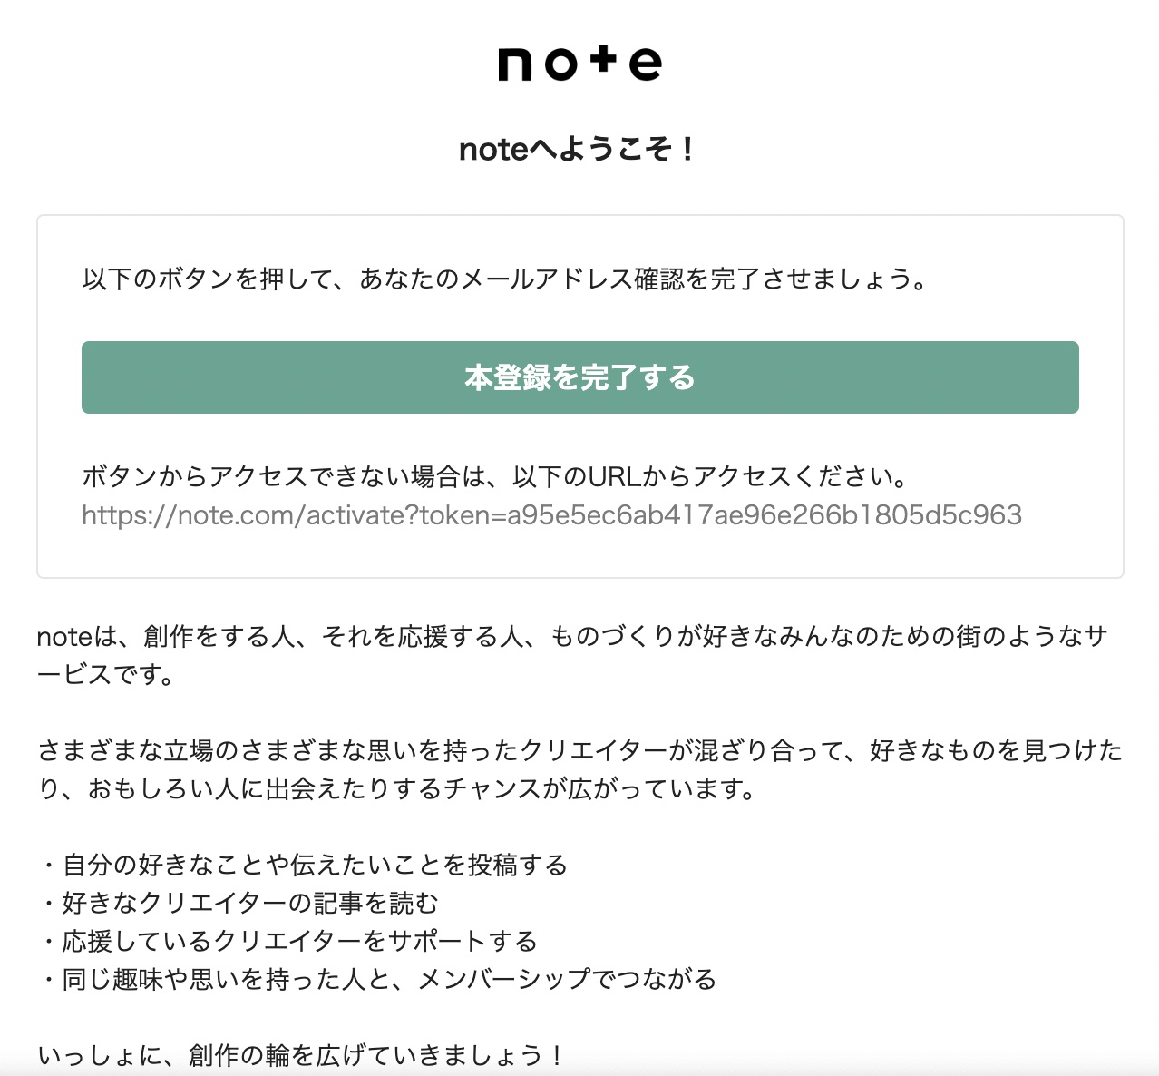The image size is (1159, 1076).
Task: Click the ボタンからアクセスできない場合は text line
Action: click(x=495, y=475)
